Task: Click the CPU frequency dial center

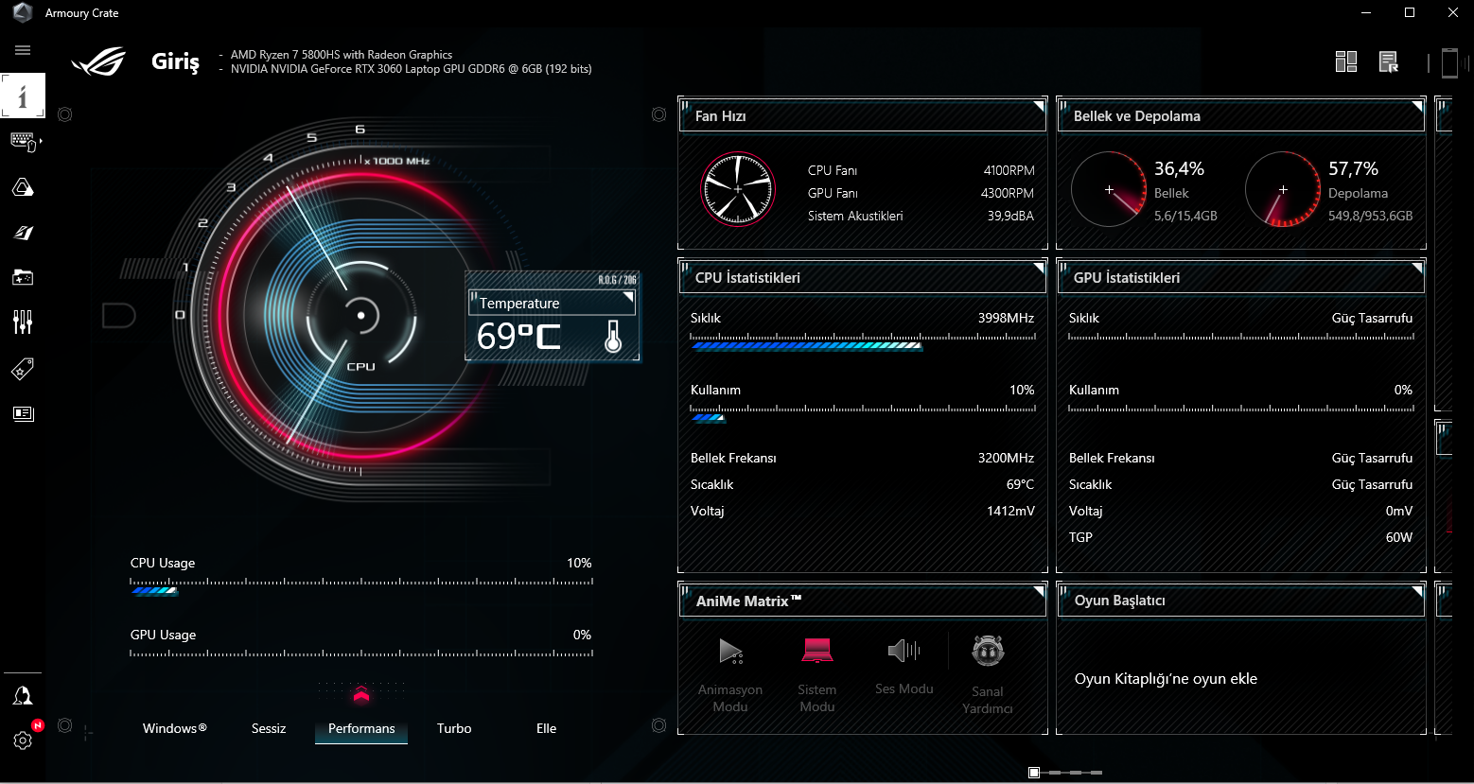Action: (361, 315)
